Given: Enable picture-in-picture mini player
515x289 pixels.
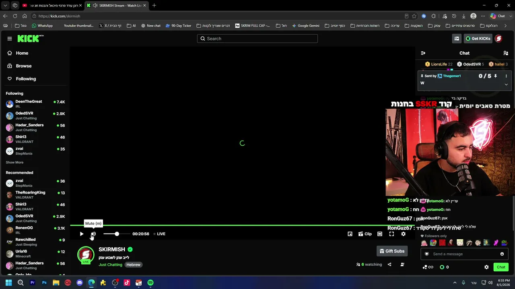Looking at the screenshot, I should point(350,234).
